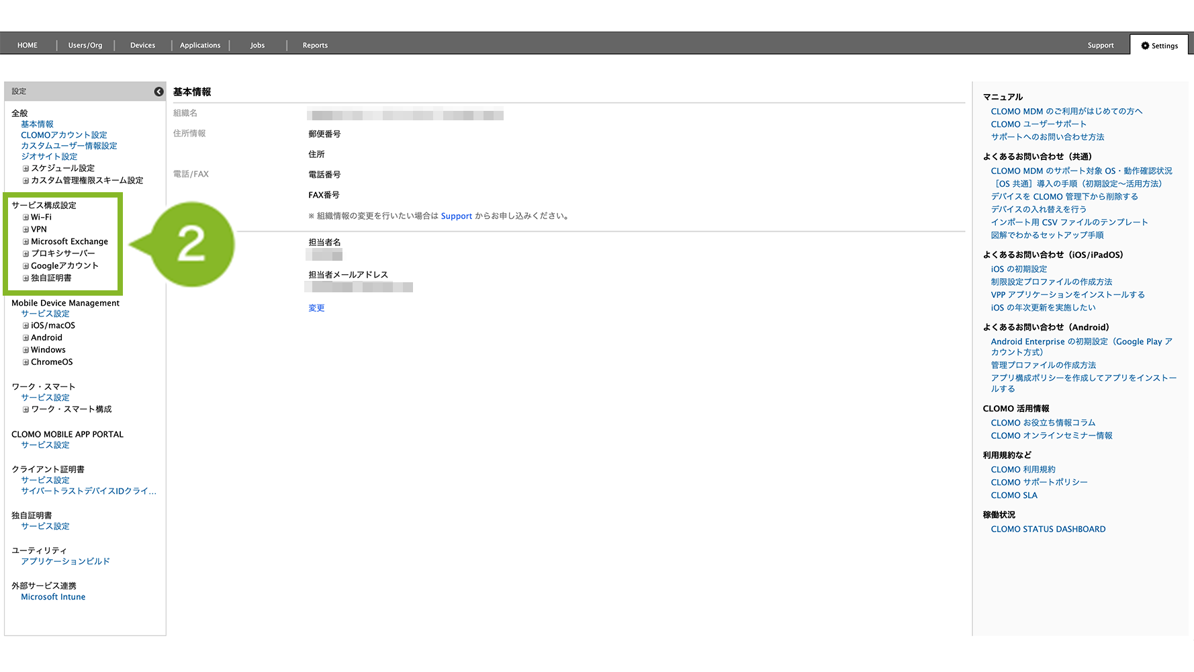Expand the Wi-Fi tree node
Viewport: 1194px width, 672px height.
[26, 218]
